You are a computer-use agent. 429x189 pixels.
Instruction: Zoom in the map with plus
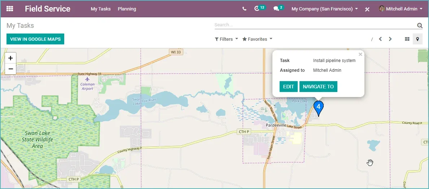(x=11, y=58)
